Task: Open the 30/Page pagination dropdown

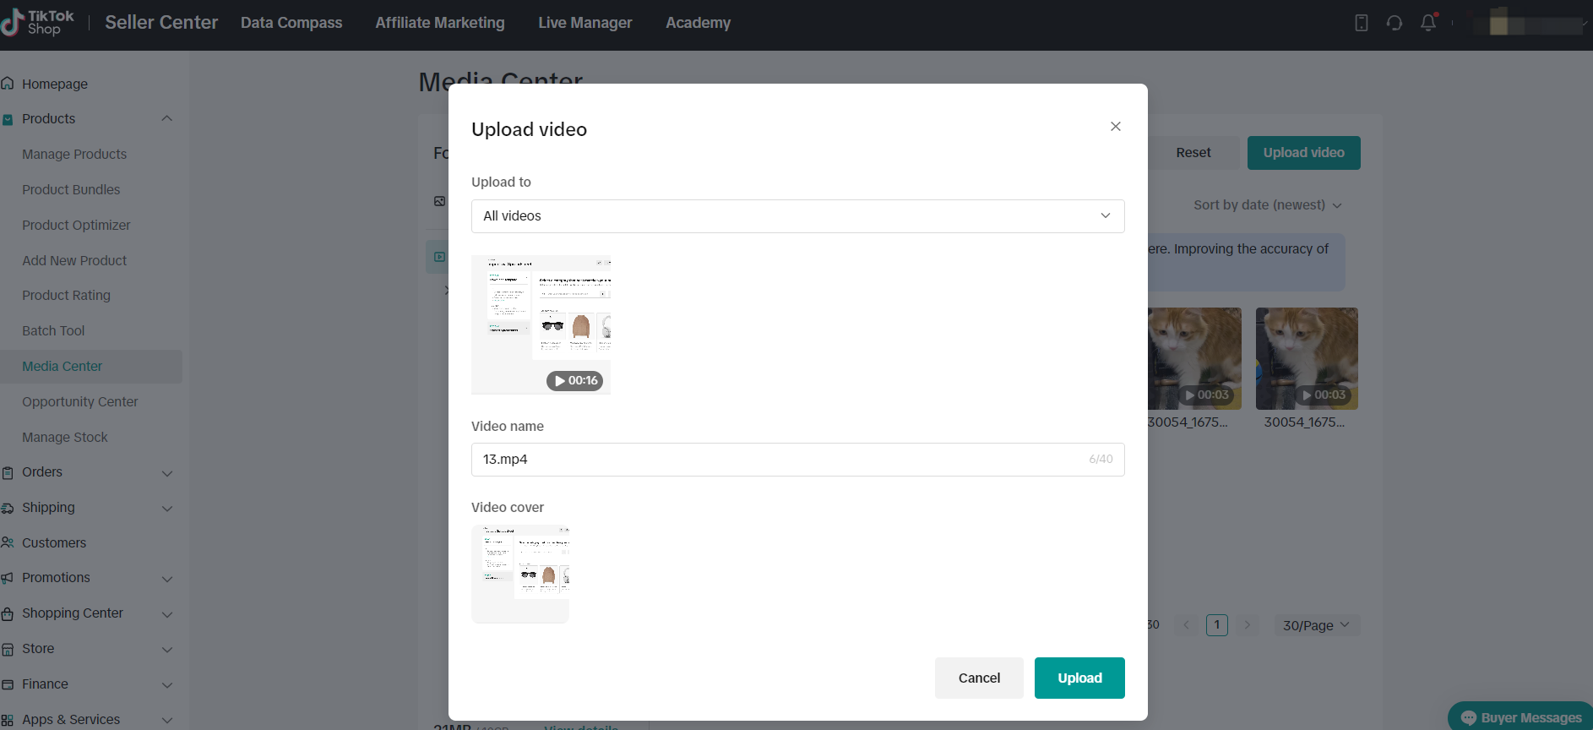Action: [x=1316, y=625]
